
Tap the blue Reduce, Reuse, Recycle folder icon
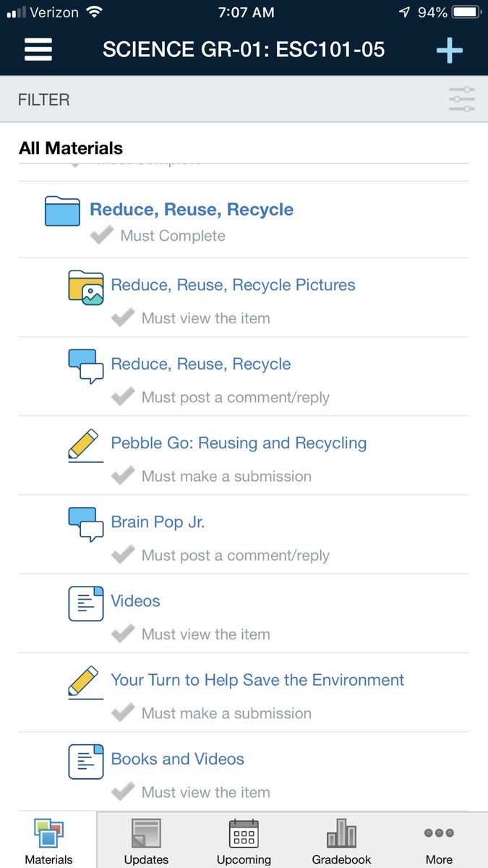(x=62, y=211)
